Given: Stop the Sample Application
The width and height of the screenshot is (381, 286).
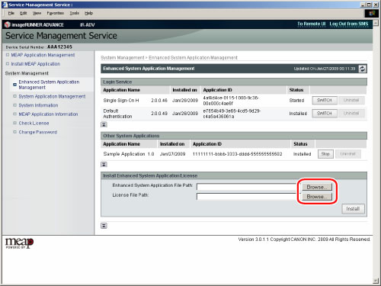Looking at the screenshot, I should (x=325, y=154).
